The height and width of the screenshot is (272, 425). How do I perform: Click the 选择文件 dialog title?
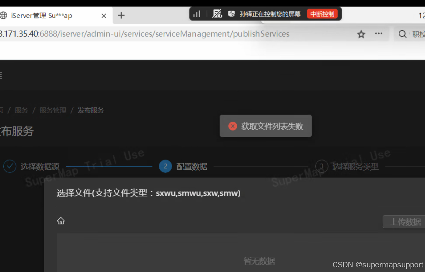(x=149, y=193)
